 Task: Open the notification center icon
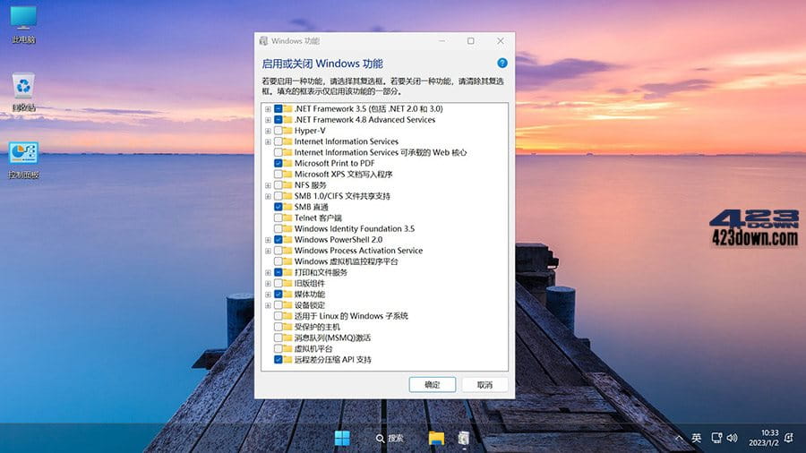pos(789,438)
